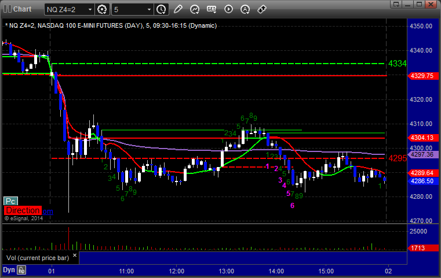Click the magenta 6 count under the low

292,206
